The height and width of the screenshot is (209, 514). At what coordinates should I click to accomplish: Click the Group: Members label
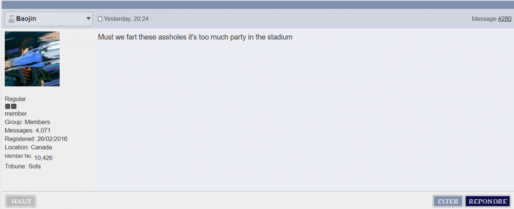point(27,122)
